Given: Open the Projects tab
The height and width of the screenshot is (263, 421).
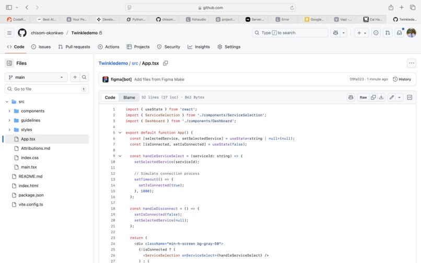Looking at the screenshot, I should [138, 46].
